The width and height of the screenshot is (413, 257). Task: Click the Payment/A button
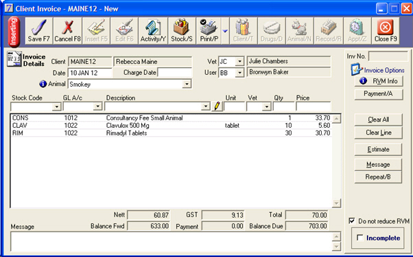click(379, 94)
